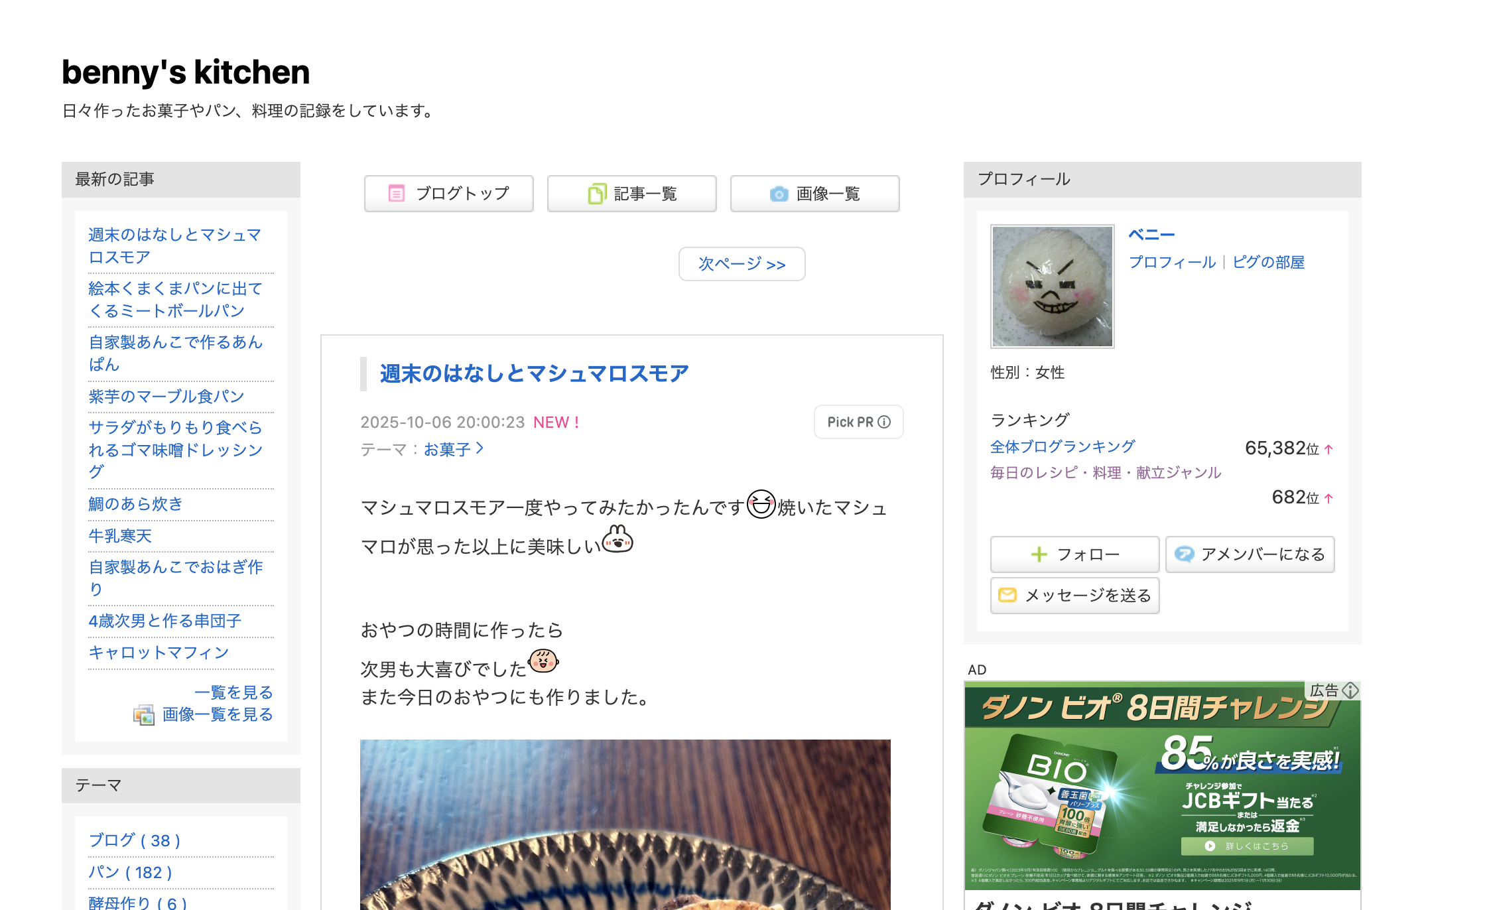Visit the ピグの部屋 link

tap(1268, 263)
